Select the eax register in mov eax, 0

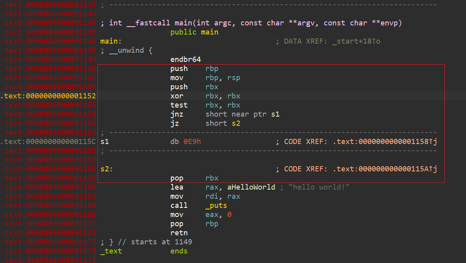click(212, 215)
